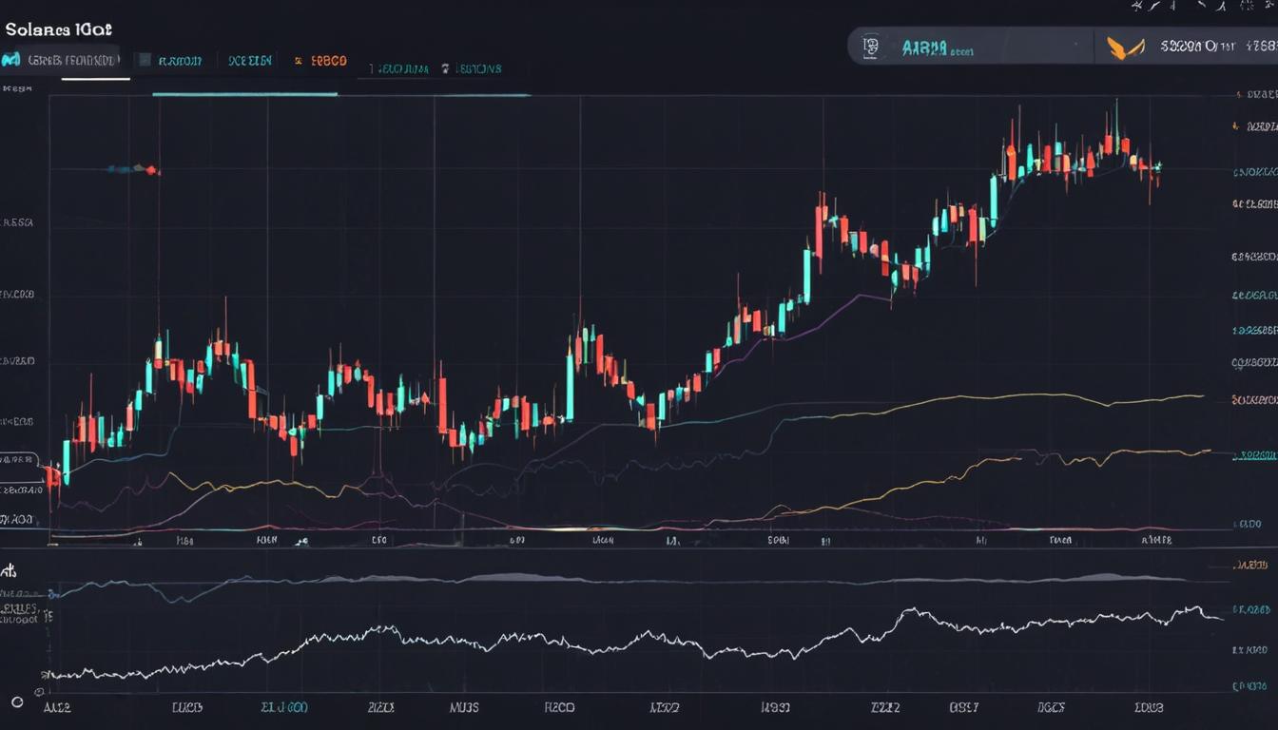Image resolution: width=1278 pixels, height=730 pixels.
Task: Click the circular icon below the oscillator panel
Action: (x=17, y=701)
